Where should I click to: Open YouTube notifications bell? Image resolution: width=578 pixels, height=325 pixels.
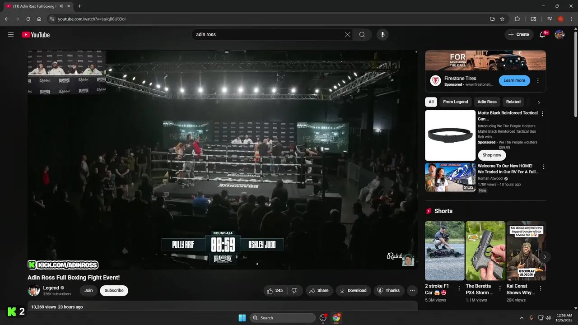click(543, 35)
